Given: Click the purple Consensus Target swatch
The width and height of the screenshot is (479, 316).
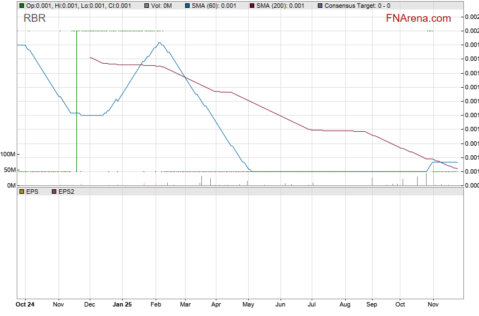Looking at the screenshot, I should [x=320, y=6].
